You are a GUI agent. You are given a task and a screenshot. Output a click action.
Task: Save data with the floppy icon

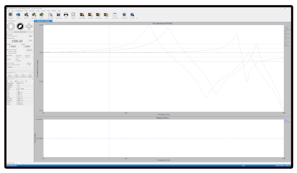[58, 16]
